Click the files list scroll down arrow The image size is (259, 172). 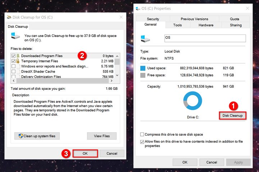pos(117,75)
